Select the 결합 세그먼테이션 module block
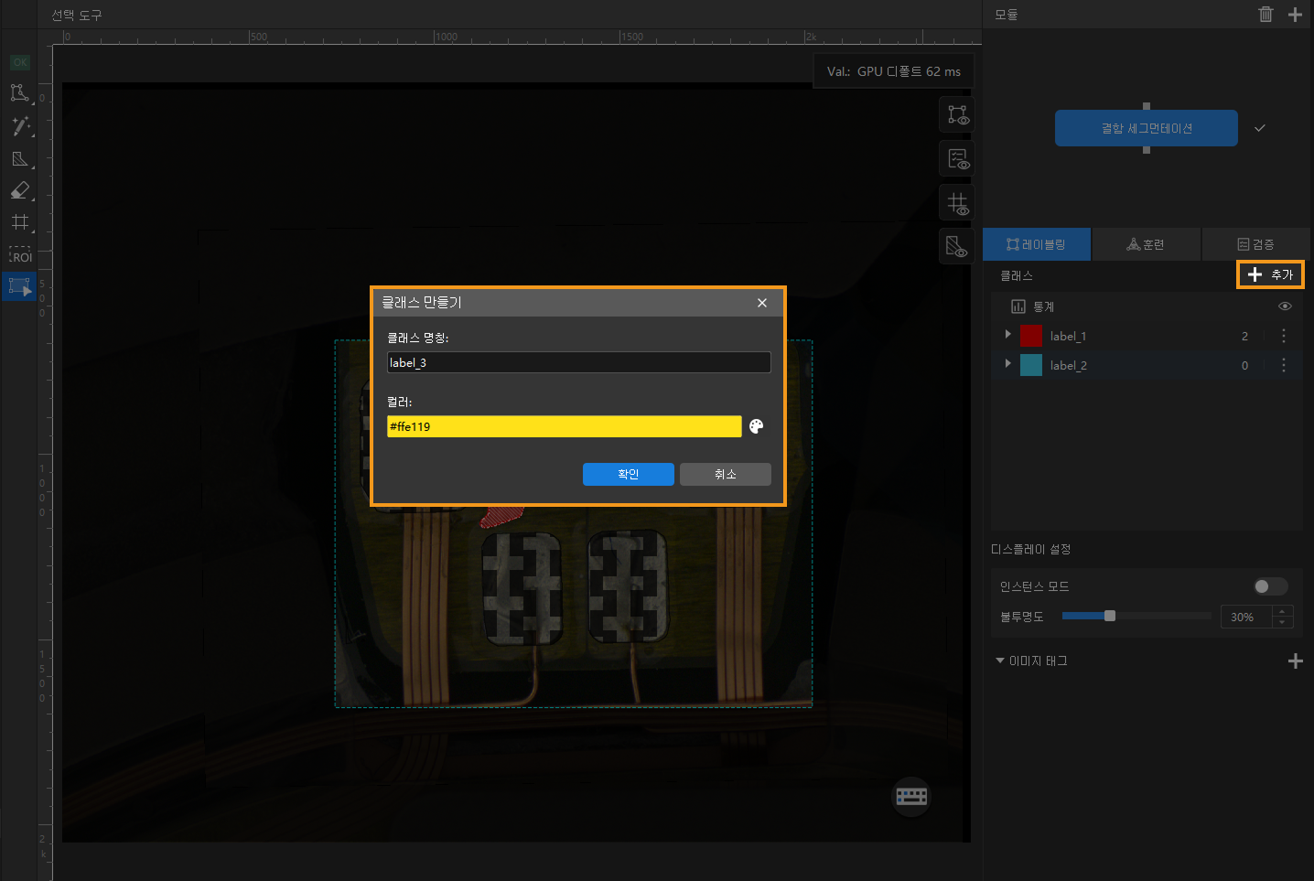 pos(1147,128)
